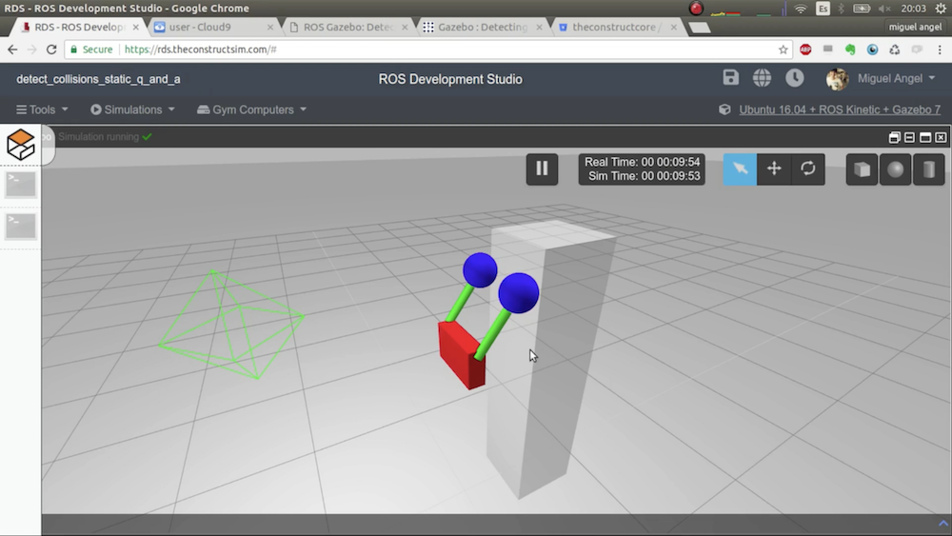Open the Gazebo simulation window icon
Image resolution: width=952 pixels, height=536 pixels.
point(20,145)
